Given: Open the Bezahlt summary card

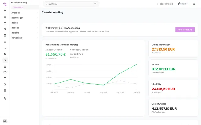Looking at the screenshot, I should click(x=173, y=68).
